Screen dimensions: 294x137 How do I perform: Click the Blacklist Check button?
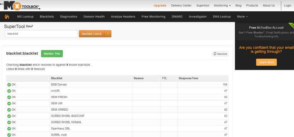pyautogui.click(x=92, y=34)
